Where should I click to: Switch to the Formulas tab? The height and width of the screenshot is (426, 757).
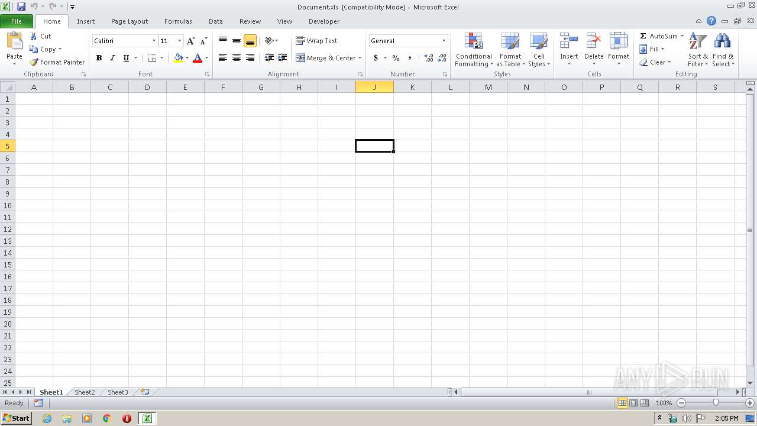(178, 21)
